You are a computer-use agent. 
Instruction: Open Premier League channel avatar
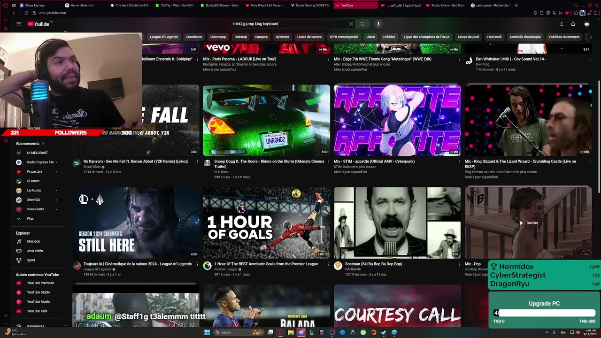pyautogui.click(x=207, y=266)
